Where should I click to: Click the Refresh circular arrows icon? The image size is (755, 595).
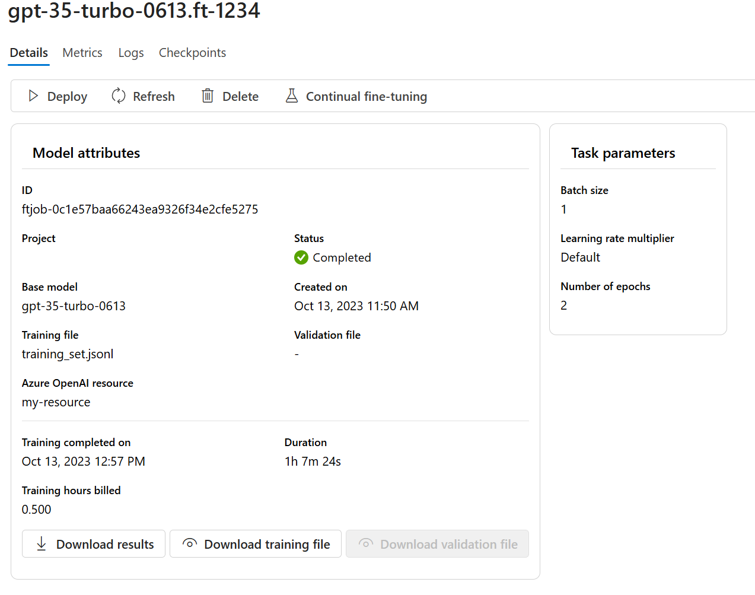coord(119,96)
